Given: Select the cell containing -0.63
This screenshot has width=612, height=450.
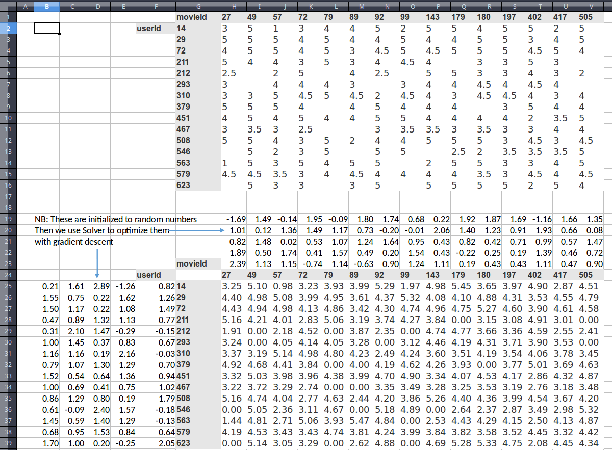Looking at the screenshot, I should click(x=362, y=264).
